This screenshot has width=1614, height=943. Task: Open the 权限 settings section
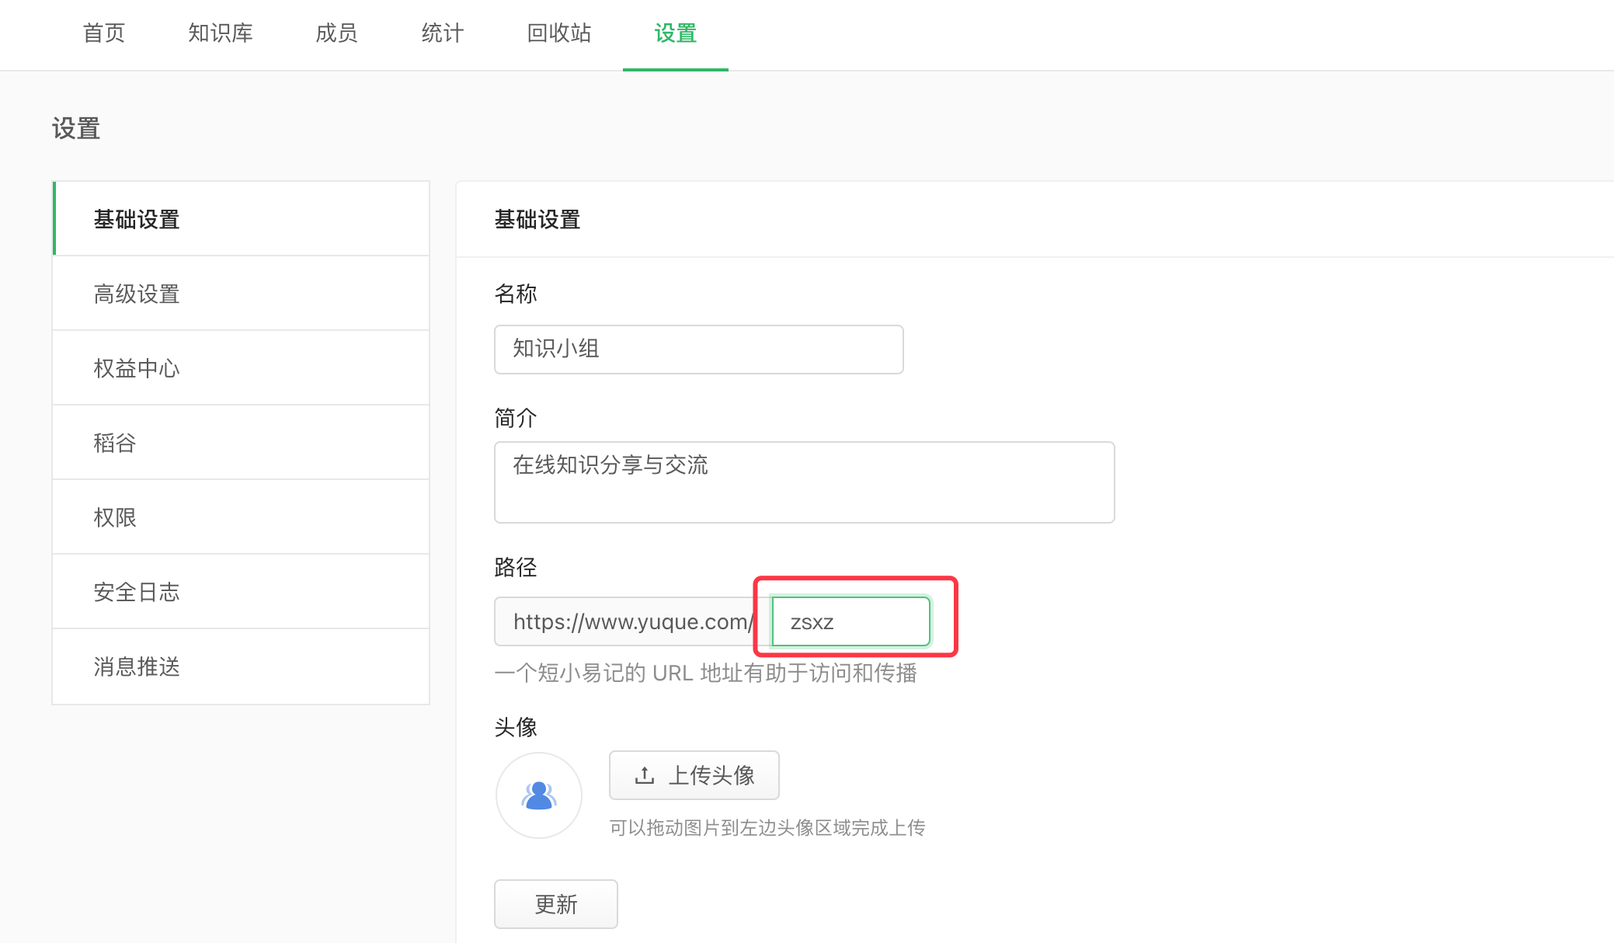[x=241, y=517]
